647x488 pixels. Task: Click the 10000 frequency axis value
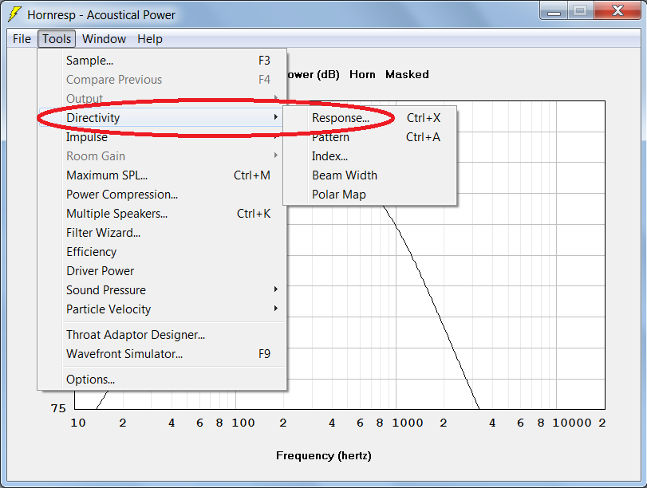point(572,423)
